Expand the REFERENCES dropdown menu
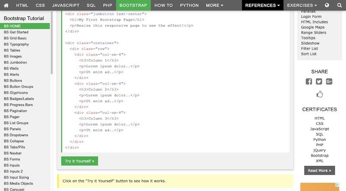This screenshot has height=191, width=346. click(263, 5)
